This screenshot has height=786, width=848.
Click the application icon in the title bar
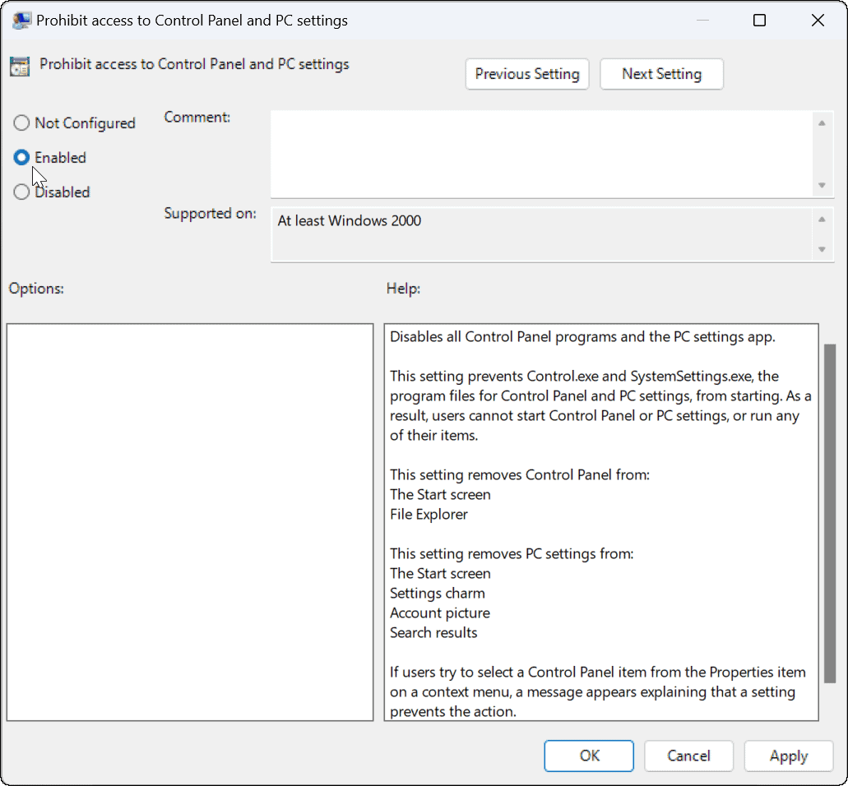coord(21,20)
